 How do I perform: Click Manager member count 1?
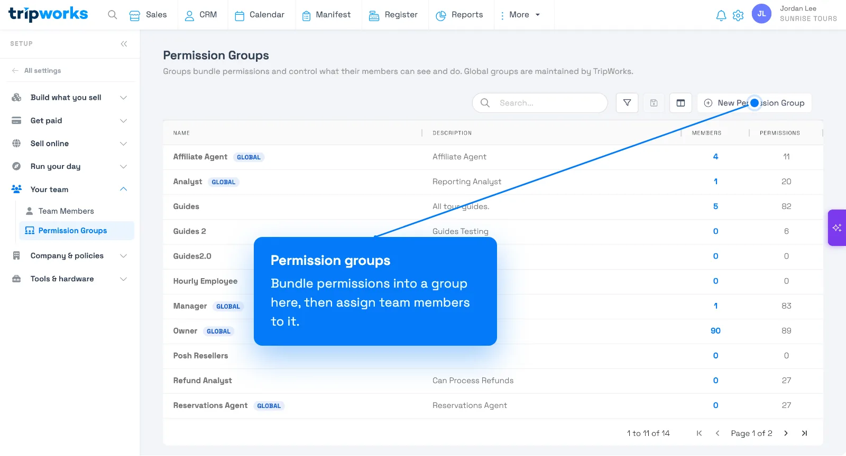[x=715, y=306]
